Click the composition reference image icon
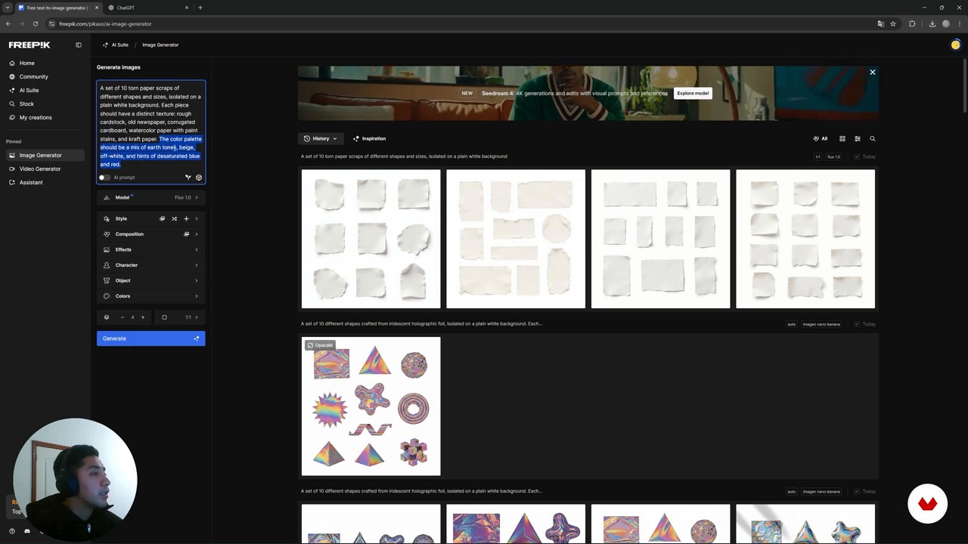 (x=186, y=234)
